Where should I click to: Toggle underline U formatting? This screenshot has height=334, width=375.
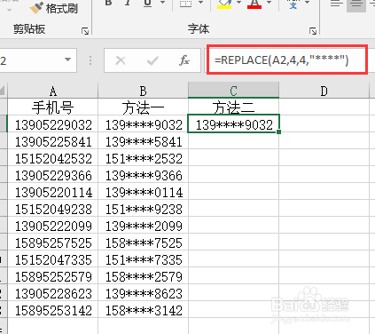[147, 3]
